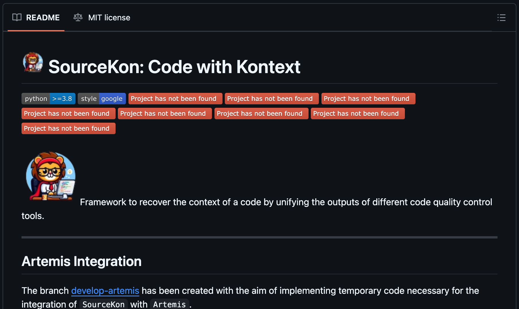
Task: Switch to the MIT license tab
Action: click(102, 17)
